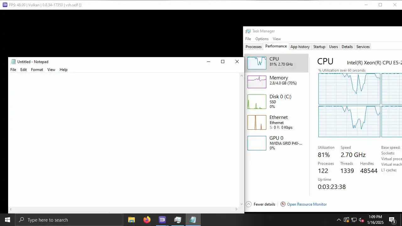Show hidden tray icons chevron
Viewport: 402px width, 226px height.
click(339, 220)
